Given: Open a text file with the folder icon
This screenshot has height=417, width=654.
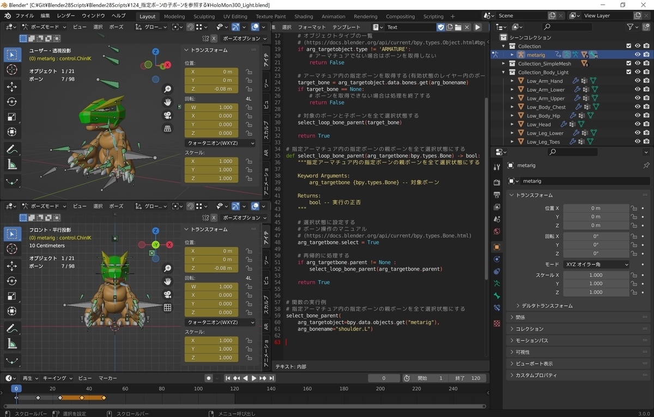Looking at the screenshot, I should tap(458, 27).
